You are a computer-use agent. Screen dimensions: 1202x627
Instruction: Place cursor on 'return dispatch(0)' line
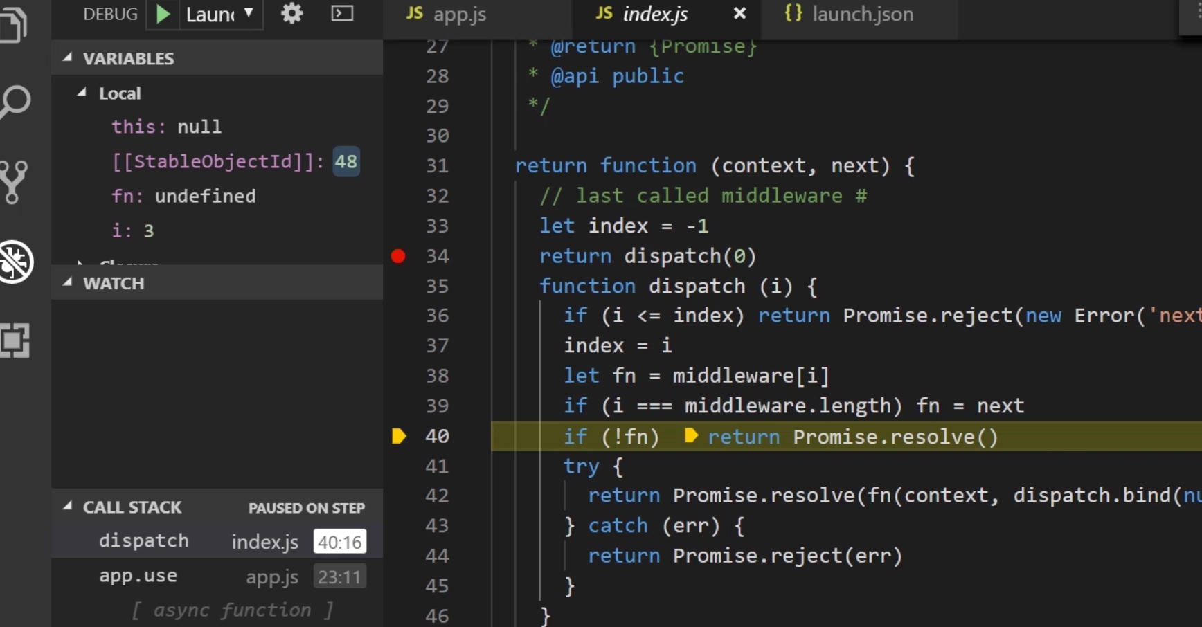647,256
